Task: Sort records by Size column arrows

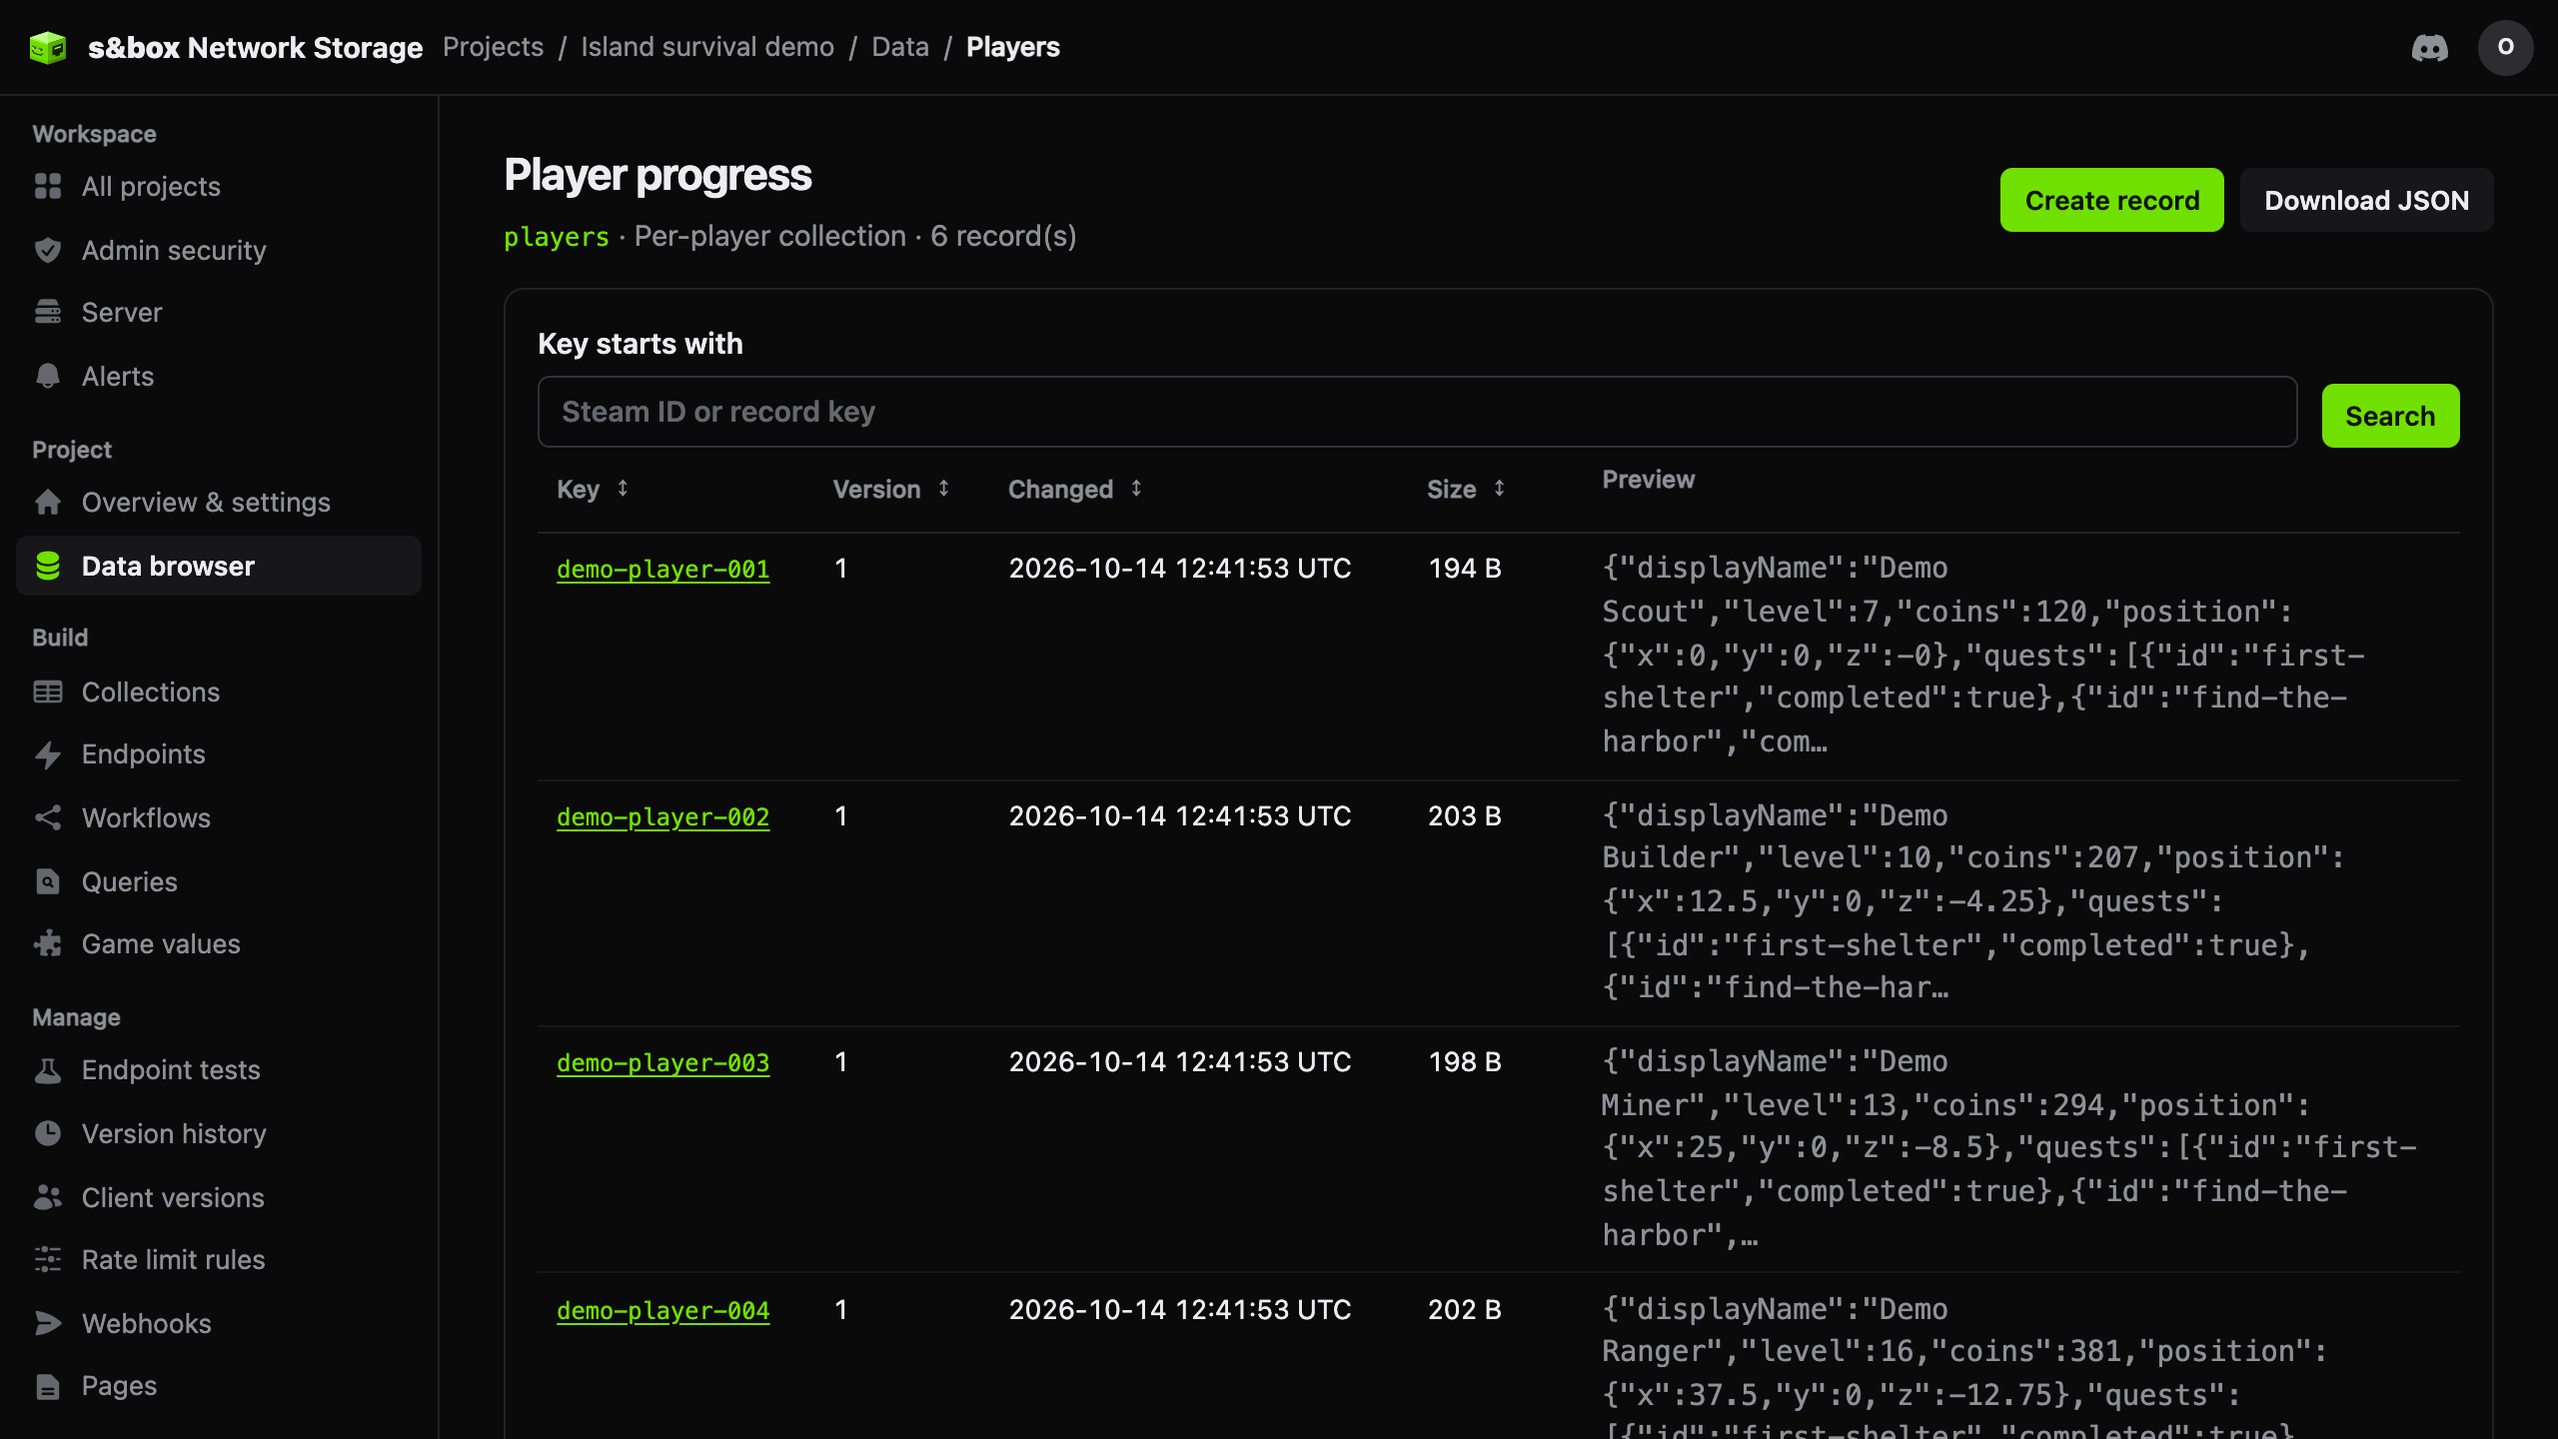Action: (1499, 489)
